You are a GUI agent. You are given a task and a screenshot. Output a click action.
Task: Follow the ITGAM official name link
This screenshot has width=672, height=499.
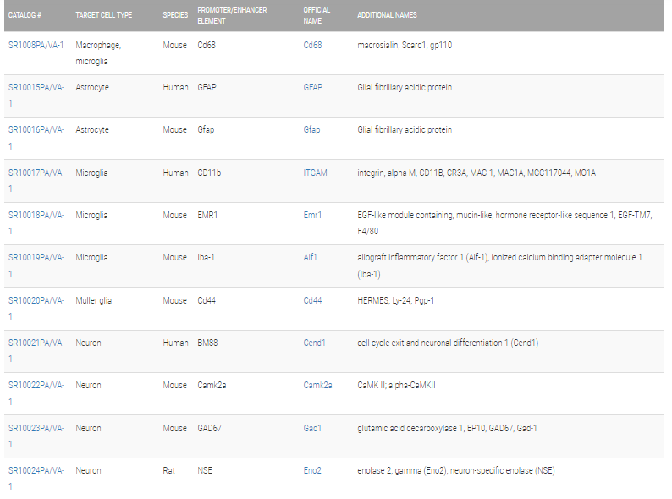click(315, 173)
